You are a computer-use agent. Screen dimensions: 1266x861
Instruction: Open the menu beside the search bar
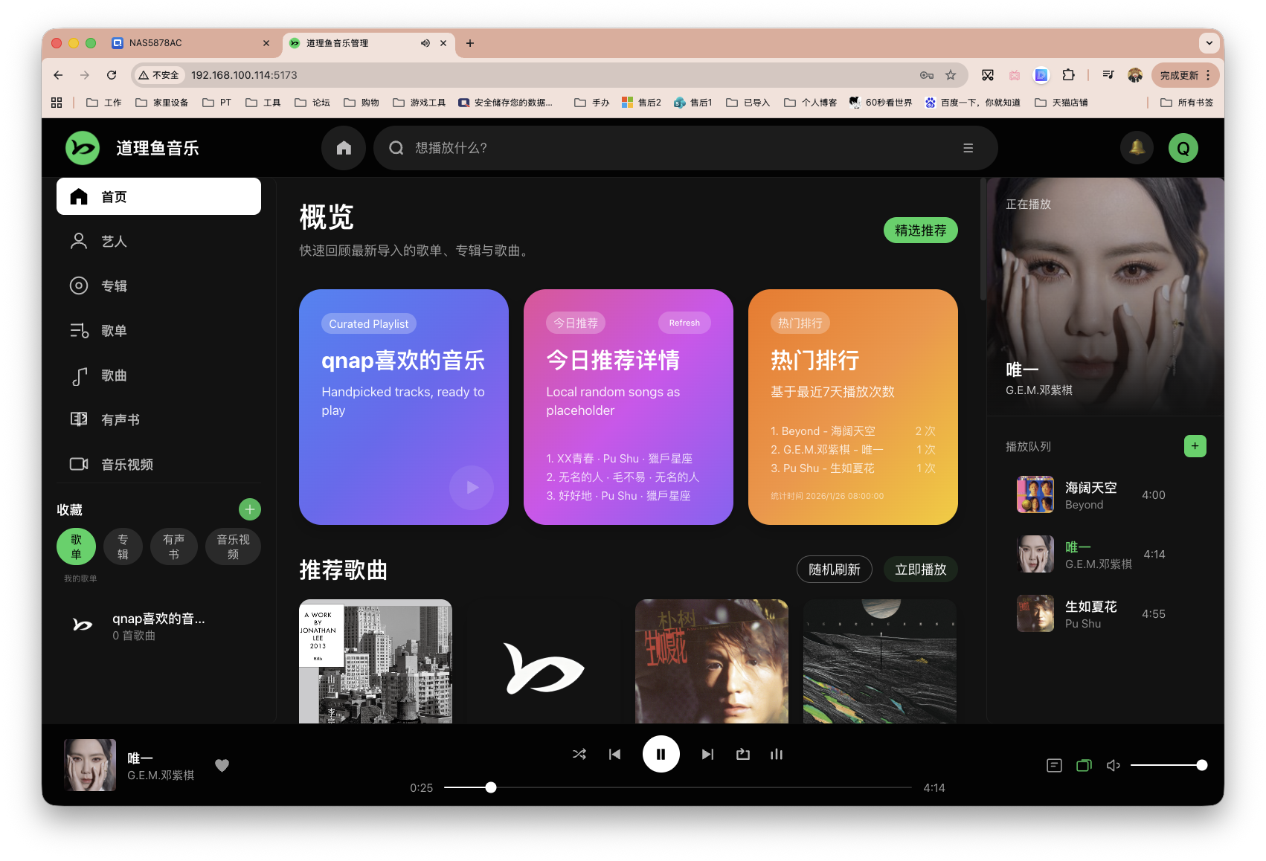coord(968,147)
